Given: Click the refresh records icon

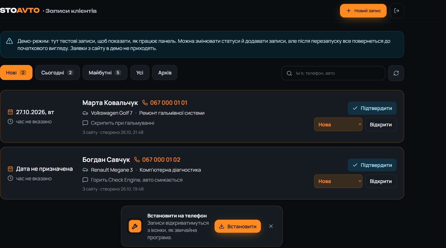Looking at the screenshot, I should pyautogui.click(x=396, y=73).
